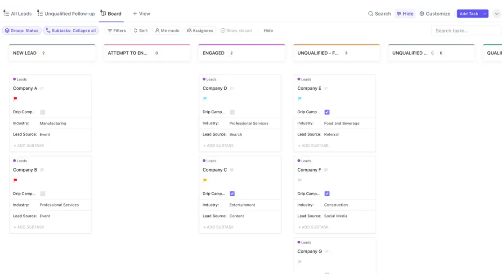Click Company D's blue priority flag
Screen dimensions: 502x278
click(x=205, y=99)
